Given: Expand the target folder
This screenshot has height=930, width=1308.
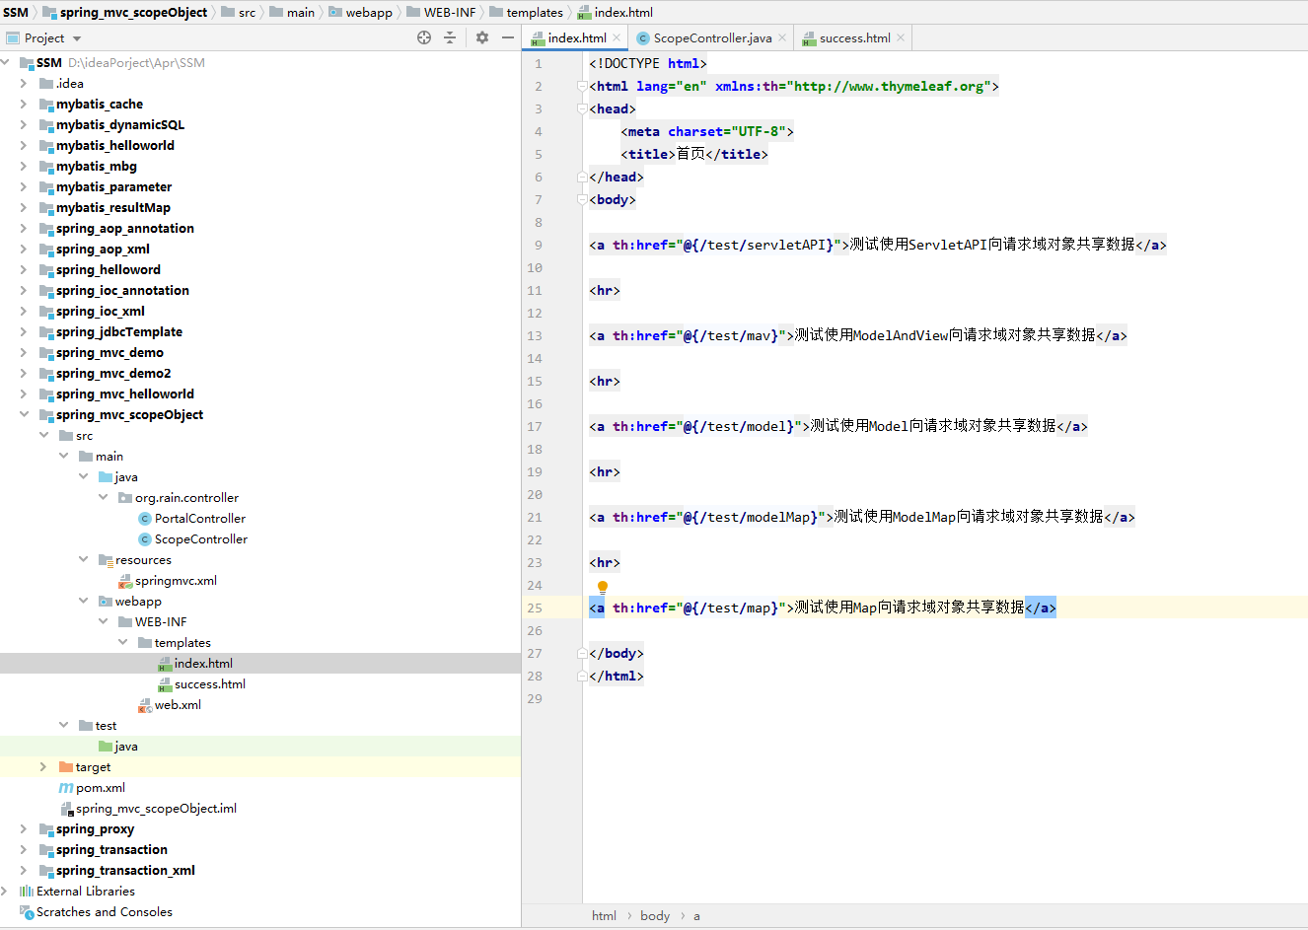Looking at the screenshot, I should (43, 767).
